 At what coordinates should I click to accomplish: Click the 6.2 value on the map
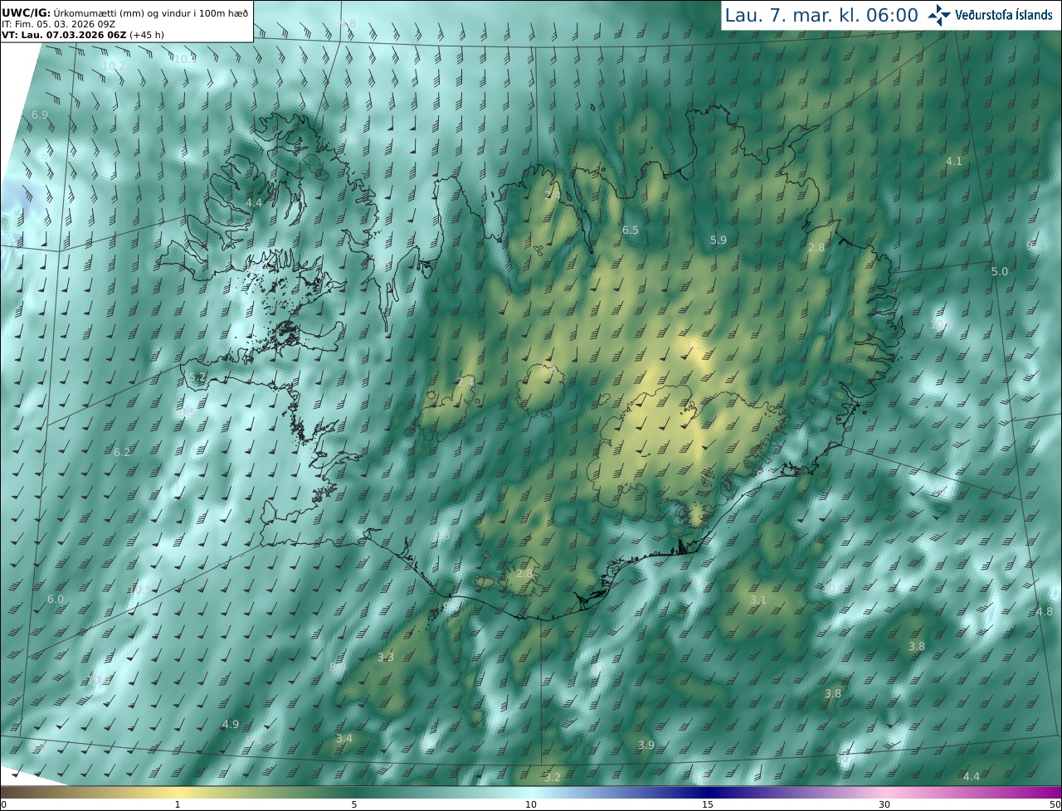tap(122, 452)
